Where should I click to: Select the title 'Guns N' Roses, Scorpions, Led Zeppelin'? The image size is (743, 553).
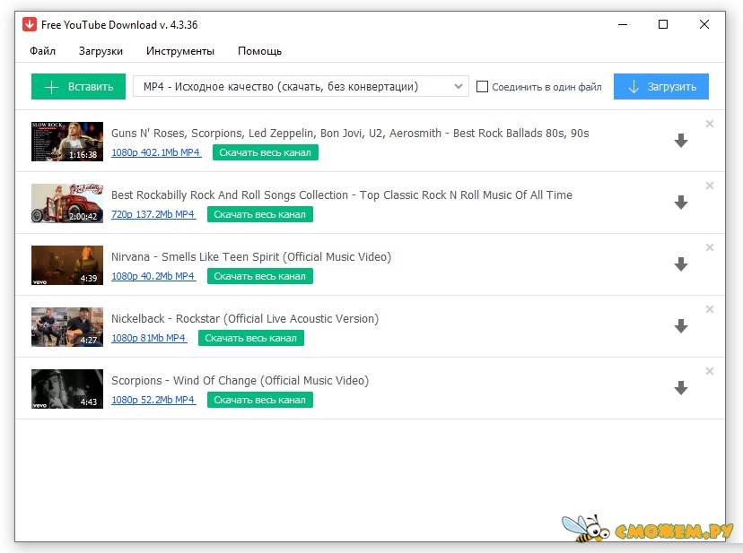(350, 133)
